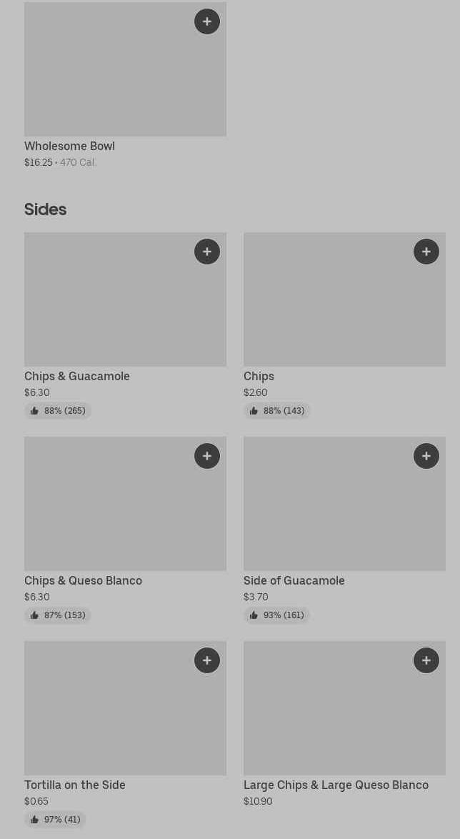
Task: Add Chips & Guacamole using plus icon
Action: coord(207,252)
